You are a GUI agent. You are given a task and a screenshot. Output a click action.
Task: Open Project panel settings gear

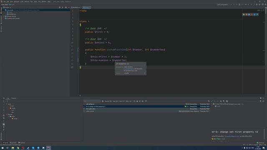coord(66,7)
